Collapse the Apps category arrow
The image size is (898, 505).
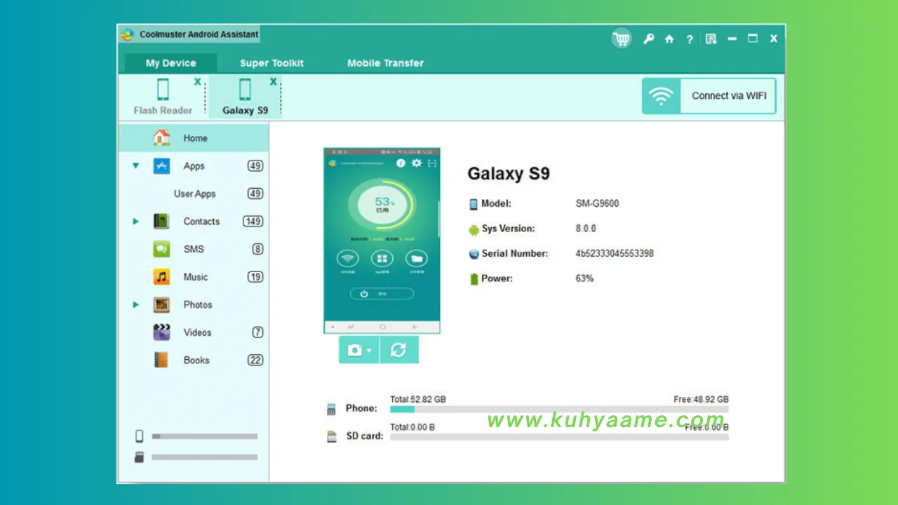click(135, 166)
